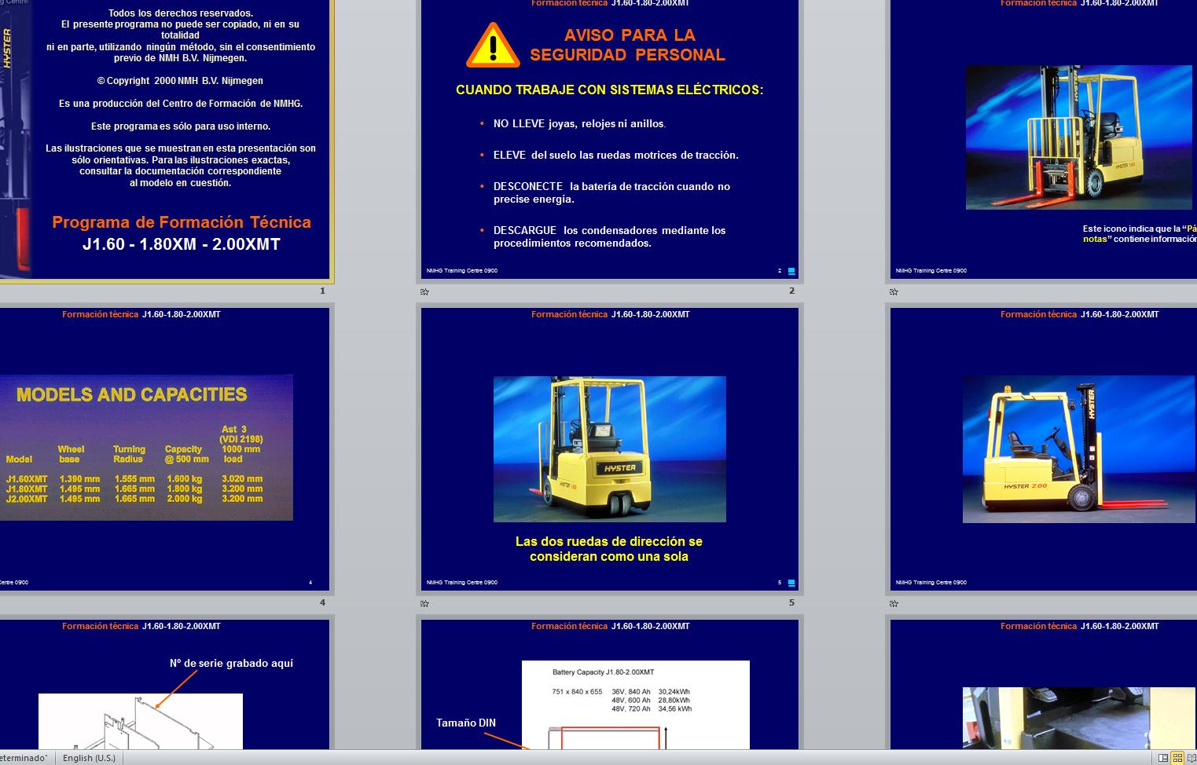The image size is (1197, 765).
Task: Click slide number label 4
Action: click(x=322, y=602)
